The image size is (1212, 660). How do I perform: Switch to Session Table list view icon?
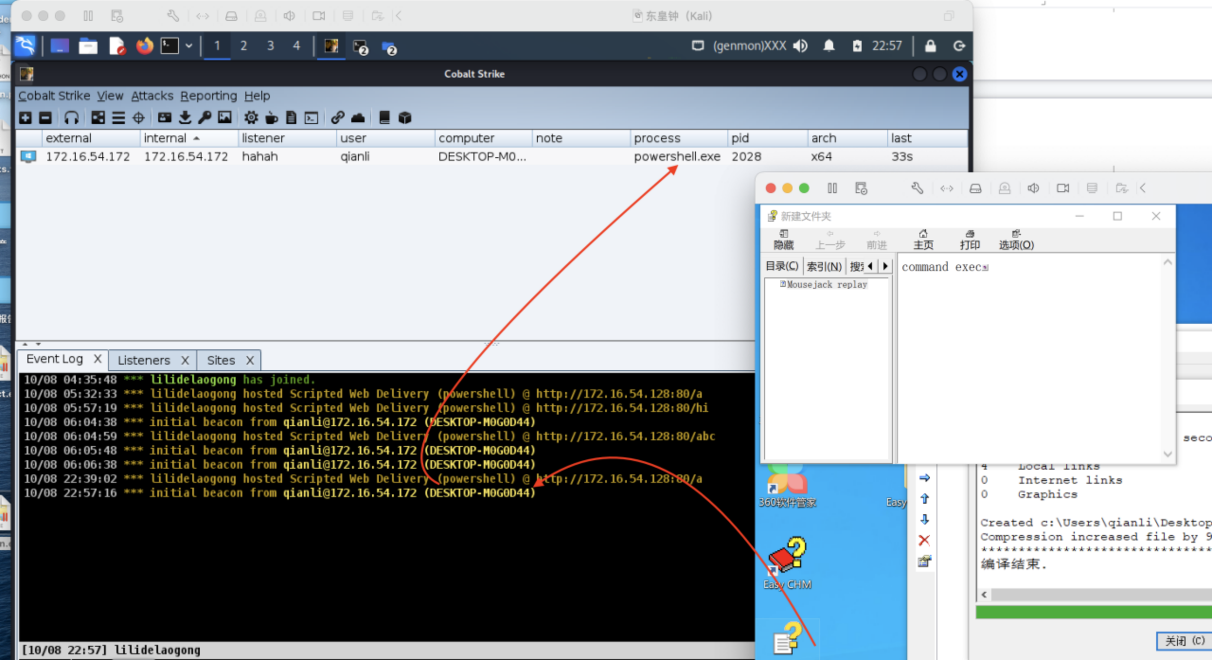click(x=118, y=118)
